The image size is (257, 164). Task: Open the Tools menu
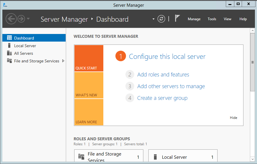[x=212, y=19]
